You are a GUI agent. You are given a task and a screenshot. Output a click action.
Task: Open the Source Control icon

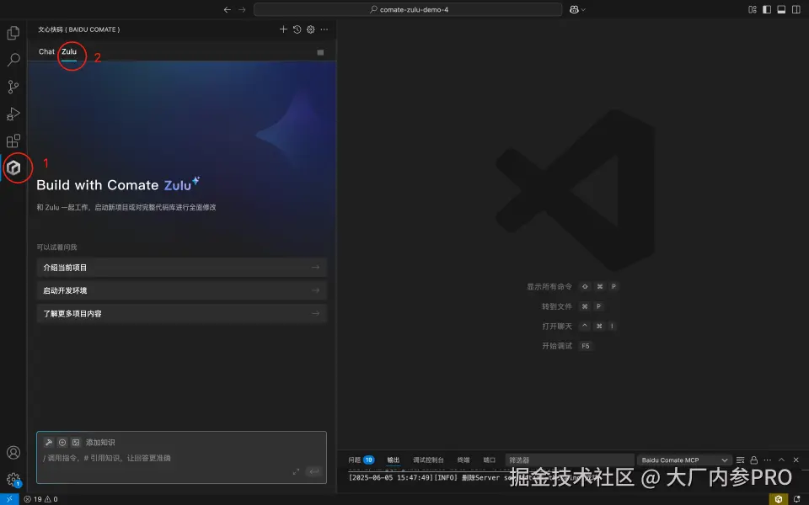[x=13, y=87]
